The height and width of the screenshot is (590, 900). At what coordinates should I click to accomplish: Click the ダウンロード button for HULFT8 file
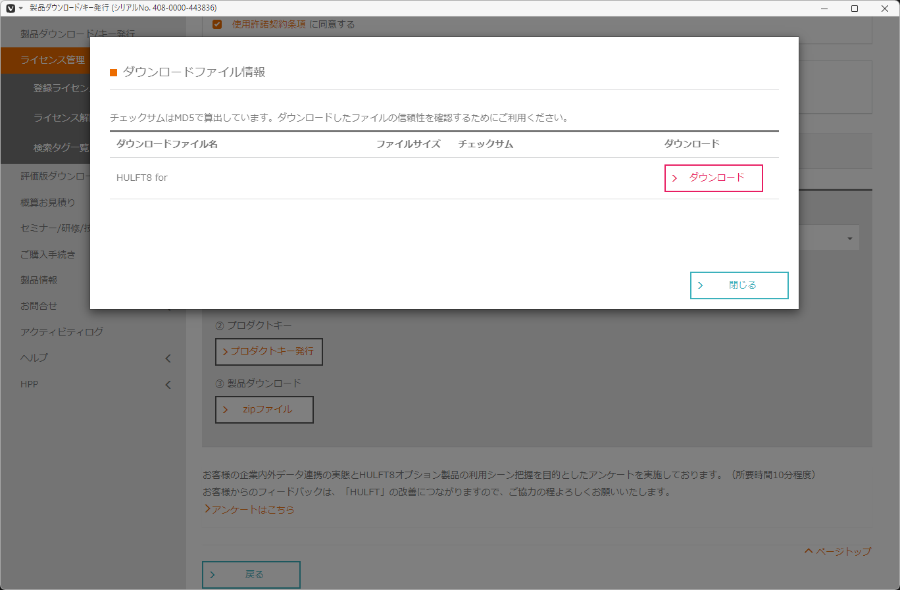pyautogui.click(x=713, y=178)
